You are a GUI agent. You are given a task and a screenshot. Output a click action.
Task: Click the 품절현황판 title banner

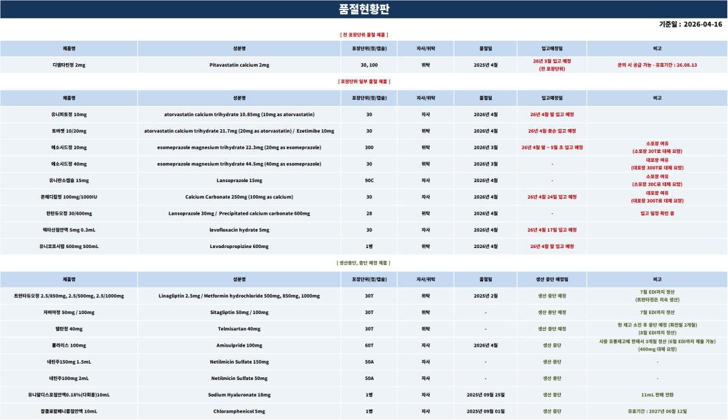[364, 9]
